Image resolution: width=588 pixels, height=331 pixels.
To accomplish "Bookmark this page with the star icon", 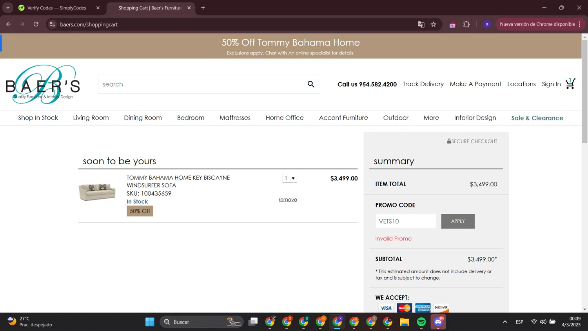I will tap(434, 24).
